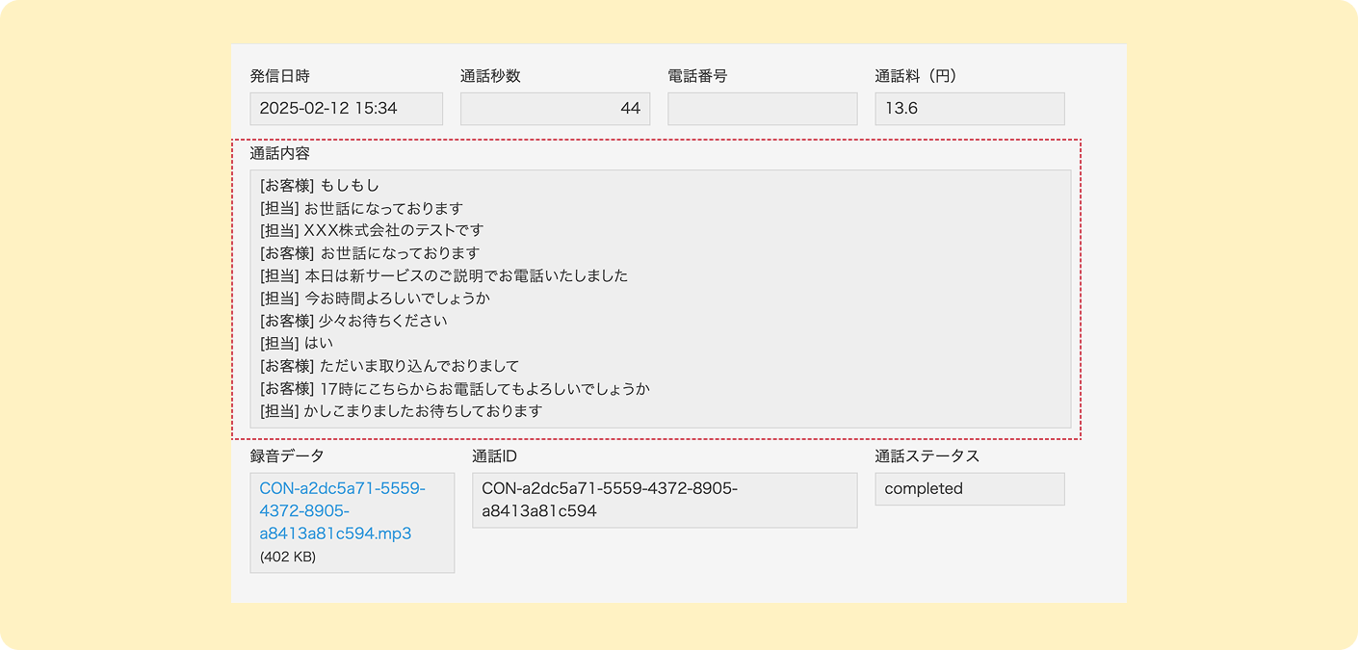1358x650 pixels.
Task: Click the 通話ステータス label
Action: pyautogui.click(x=927, y=456)
